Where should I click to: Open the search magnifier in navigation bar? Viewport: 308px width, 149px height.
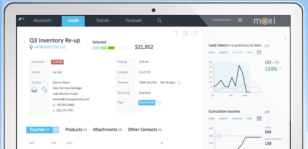point(160,20)
